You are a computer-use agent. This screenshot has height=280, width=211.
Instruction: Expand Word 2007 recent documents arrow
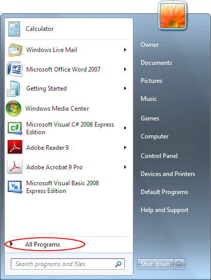coord(125,69)
